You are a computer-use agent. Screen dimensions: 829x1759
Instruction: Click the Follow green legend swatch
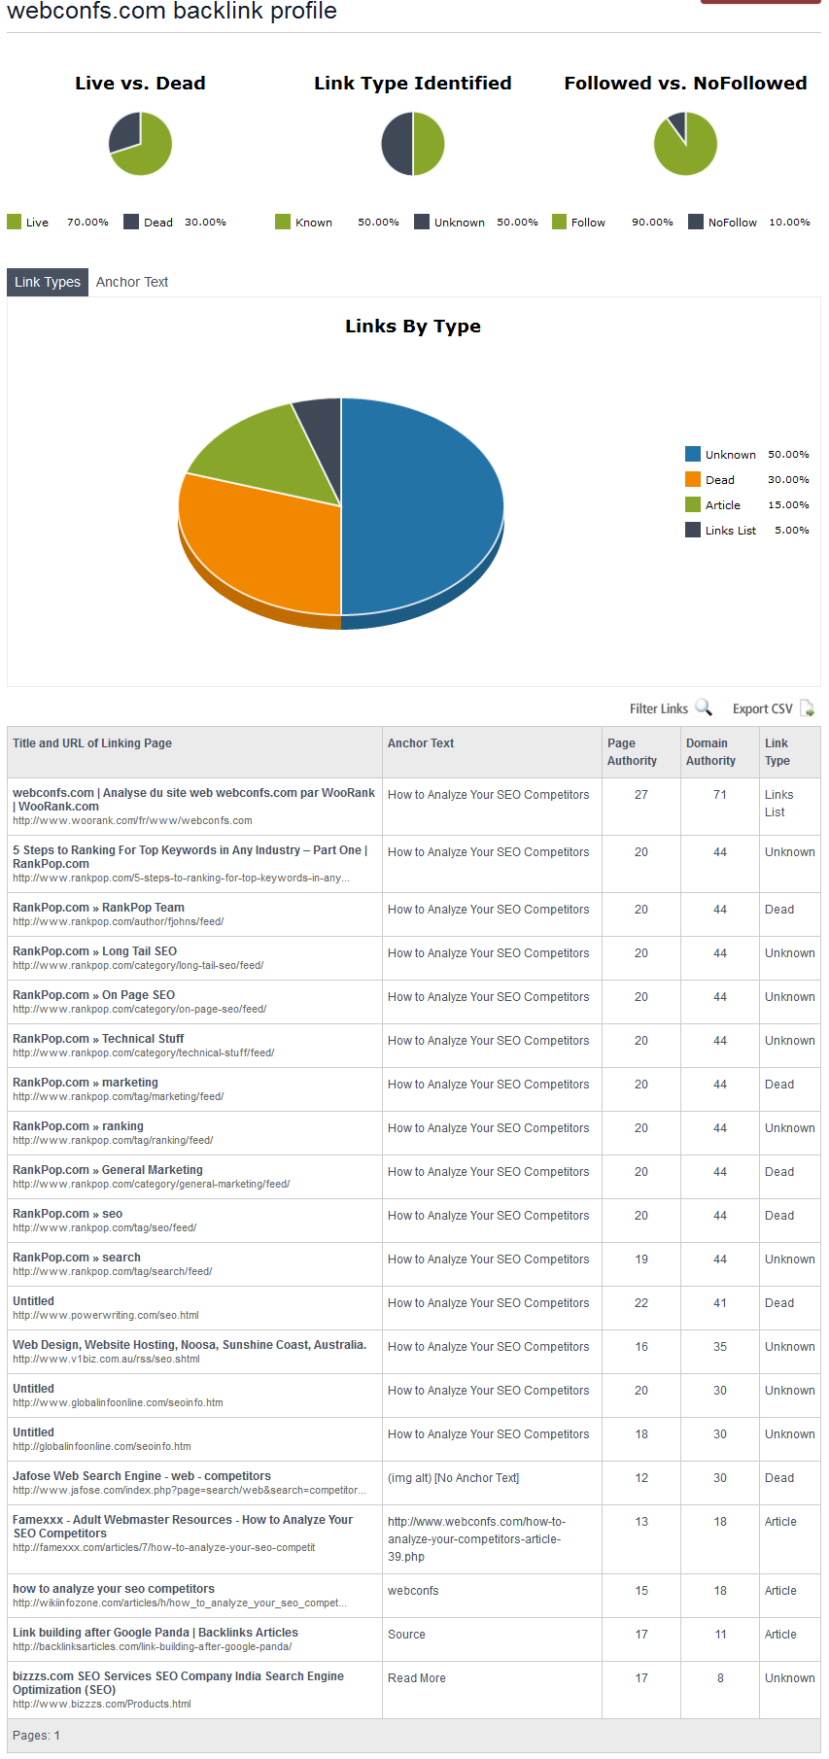559,222
